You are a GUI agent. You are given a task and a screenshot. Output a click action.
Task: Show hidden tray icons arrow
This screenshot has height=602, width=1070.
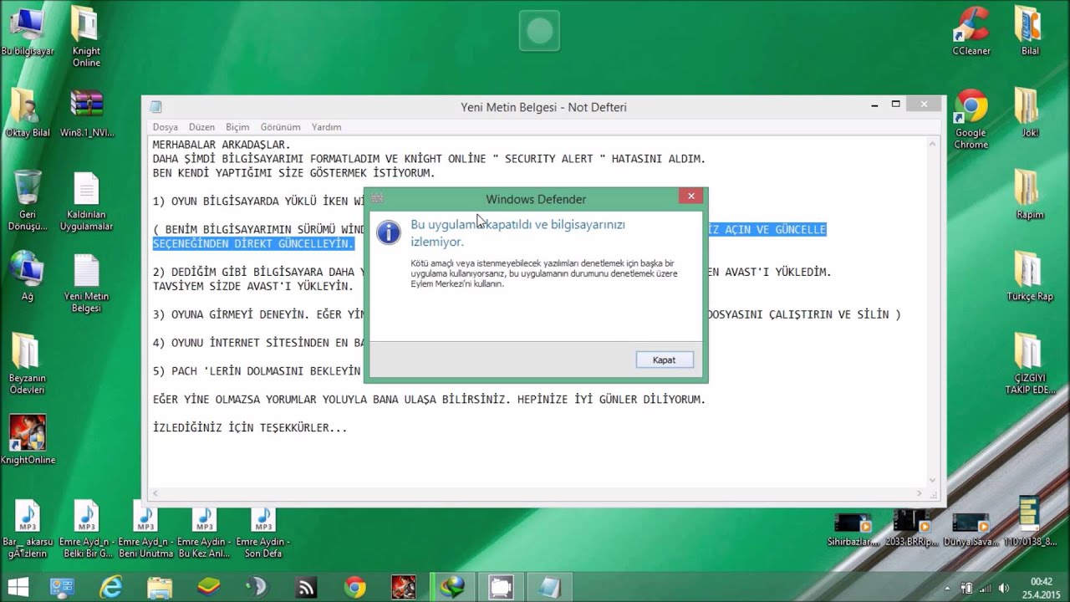point(947,588)
